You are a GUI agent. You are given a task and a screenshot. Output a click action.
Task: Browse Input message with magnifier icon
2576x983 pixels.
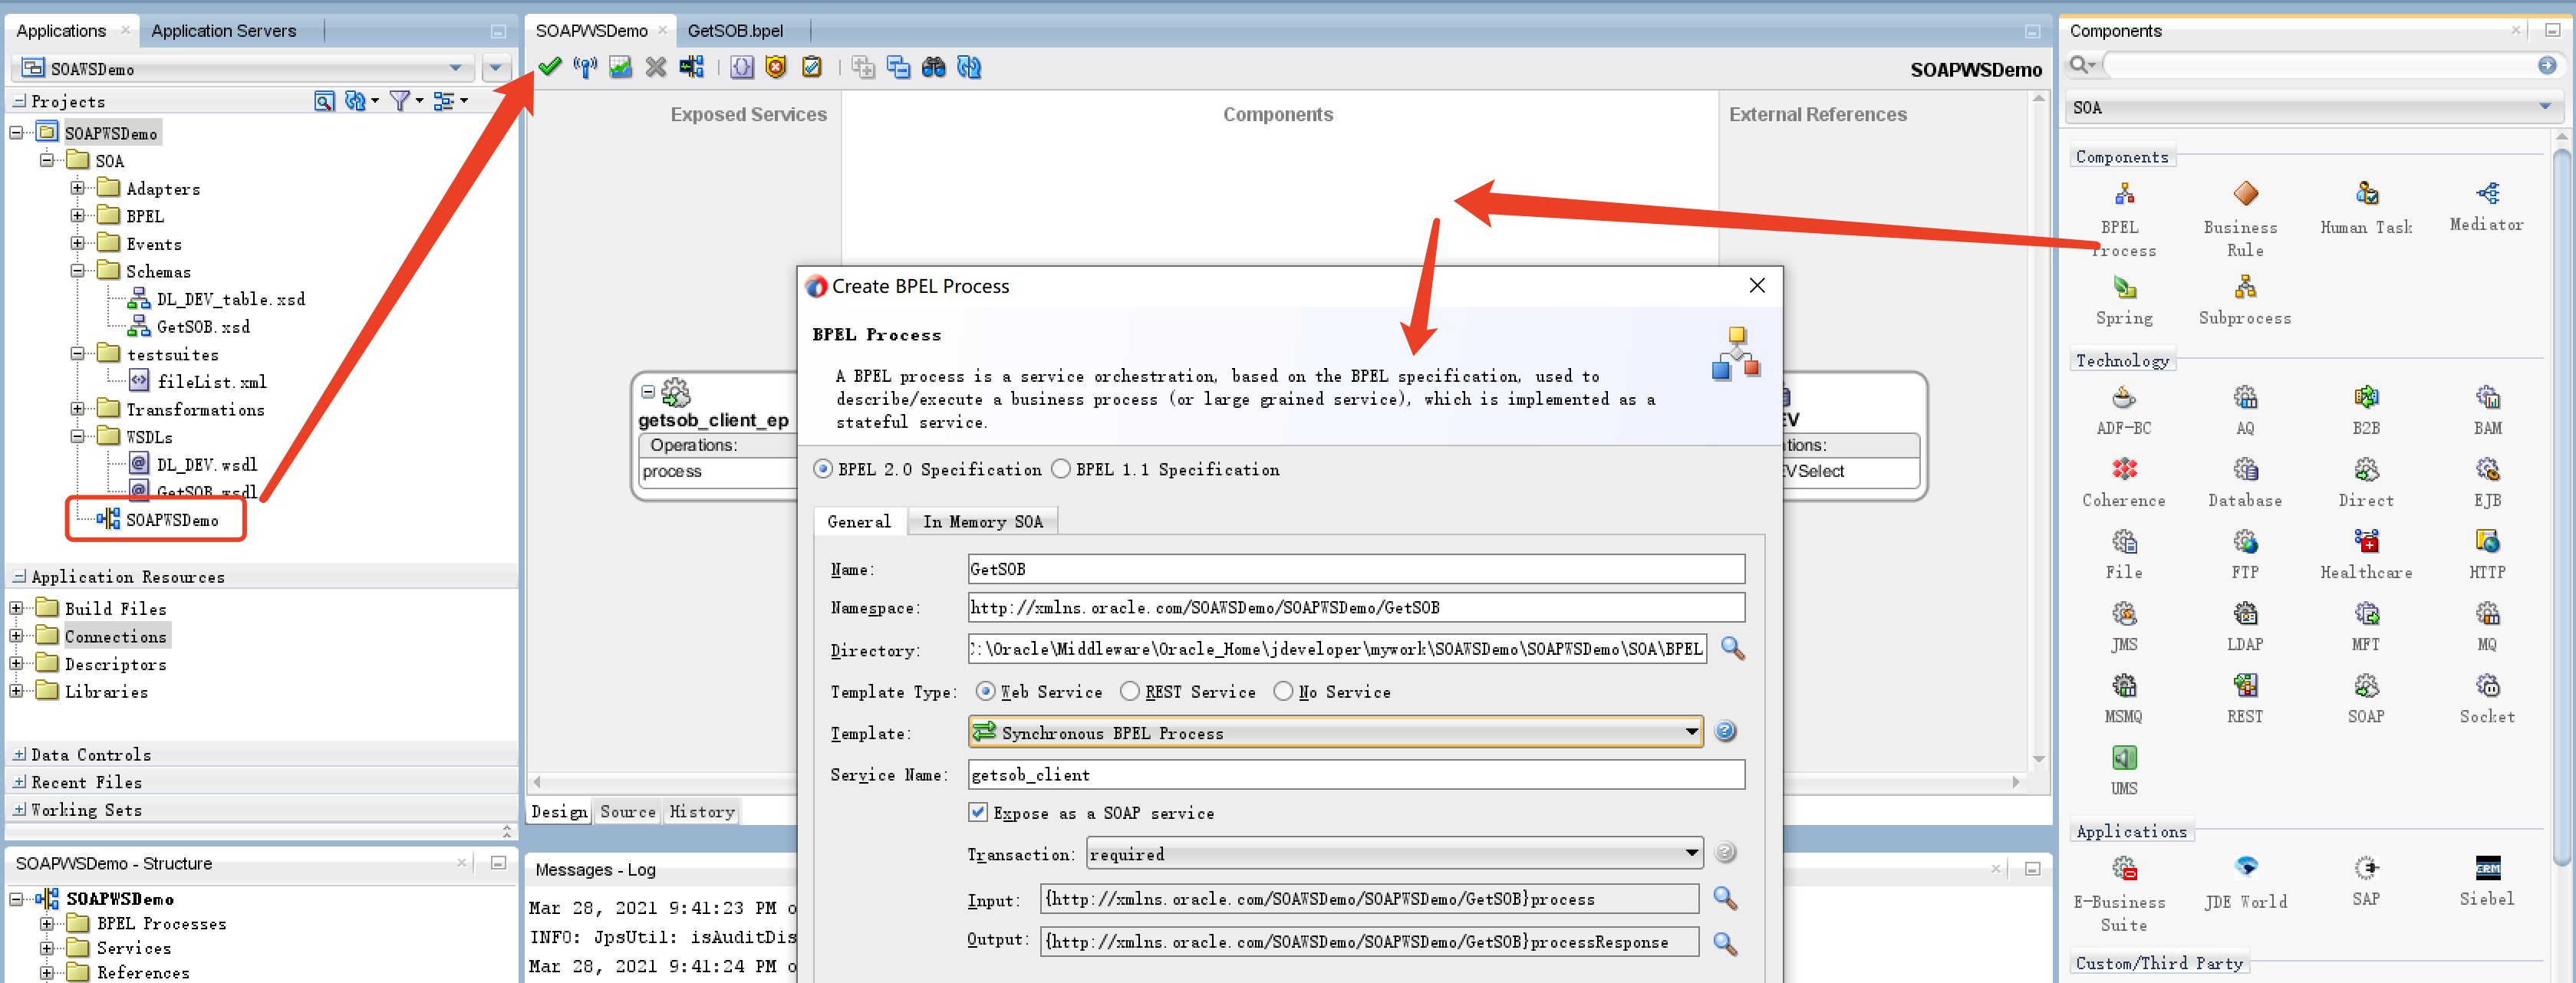coord(1725,898)
